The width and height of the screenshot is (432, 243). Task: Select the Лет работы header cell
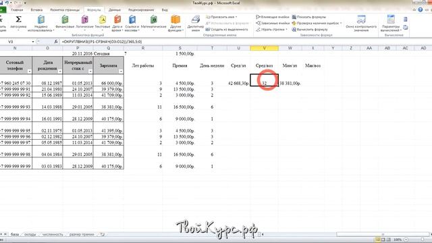(143, 65)
